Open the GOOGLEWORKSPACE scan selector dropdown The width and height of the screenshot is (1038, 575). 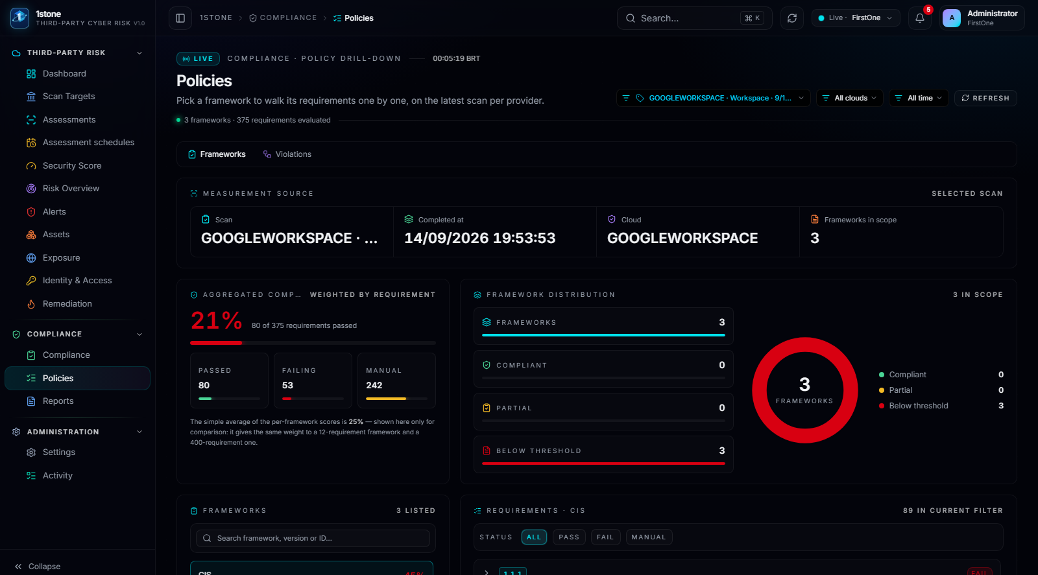tap(714, 98)
